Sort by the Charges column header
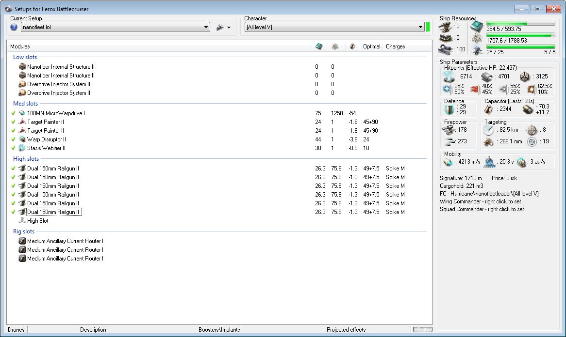This screenshot has width=566, height=337. (x=395, y=46)
